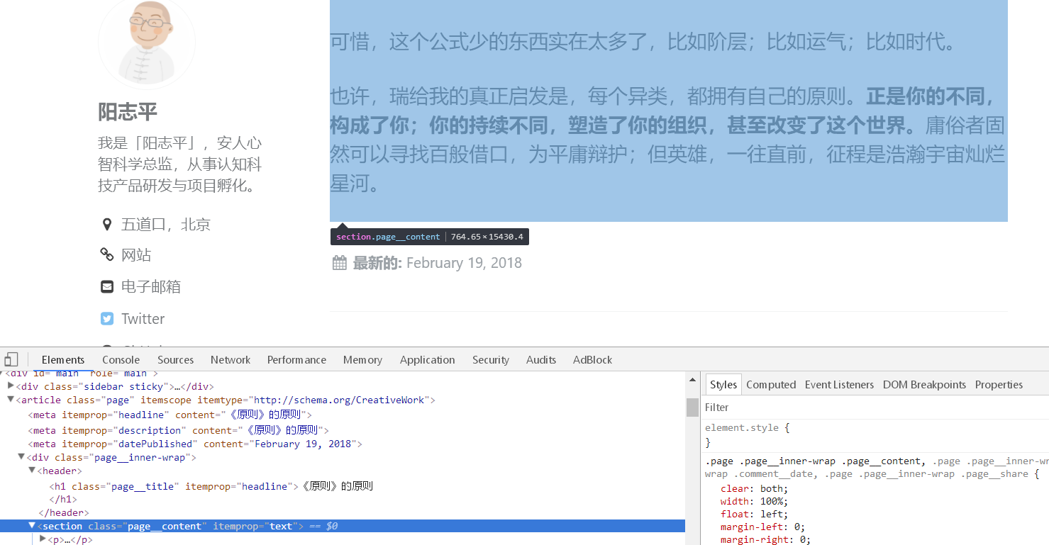Image resolution: width=1049 pixels, height=545 pixels.
Task: Open the Event Listeners tab
Action: point(839,384)
